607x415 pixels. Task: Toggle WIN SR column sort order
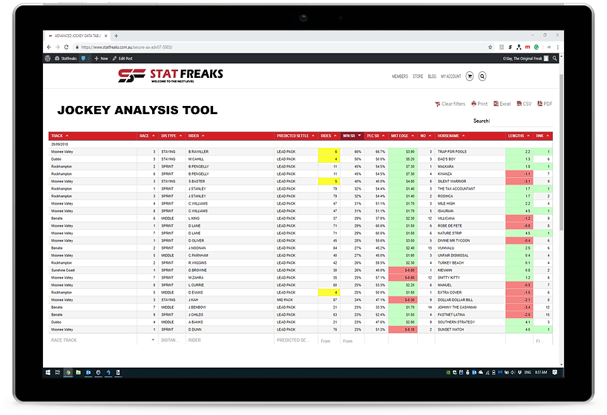coord(352,136)
